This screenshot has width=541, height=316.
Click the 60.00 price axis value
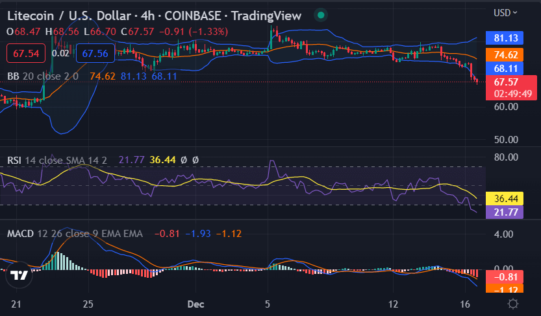pos(506,107)
